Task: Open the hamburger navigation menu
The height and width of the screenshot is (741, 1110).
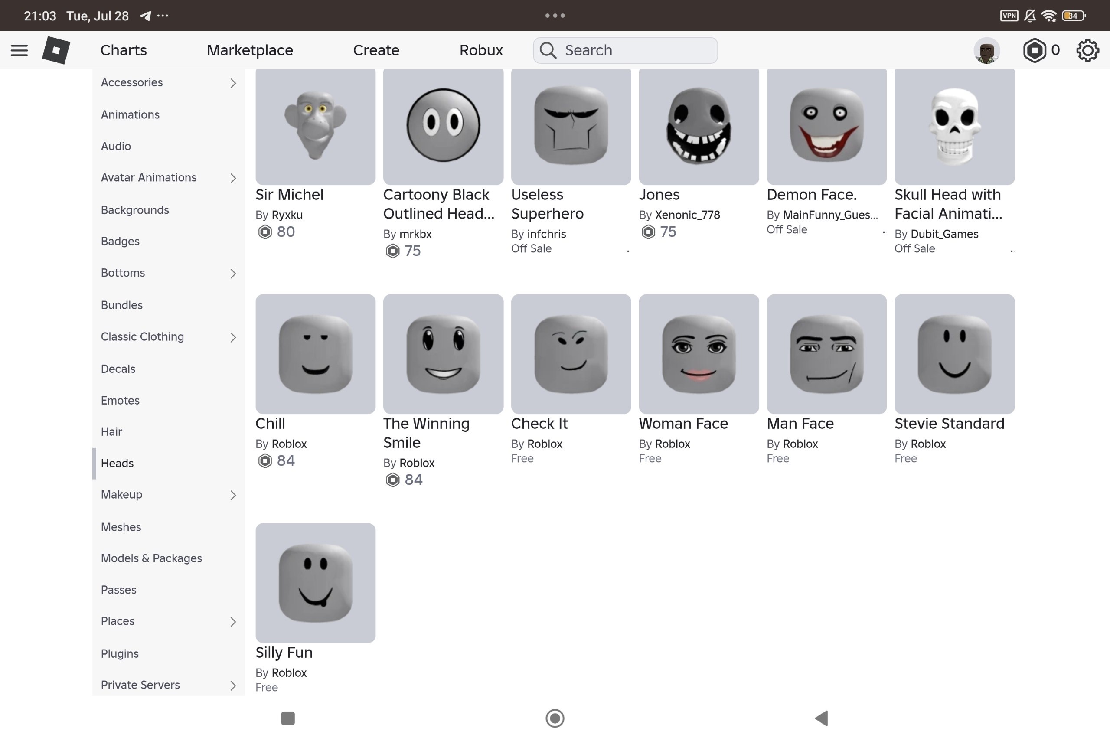Action: (20, 50)
